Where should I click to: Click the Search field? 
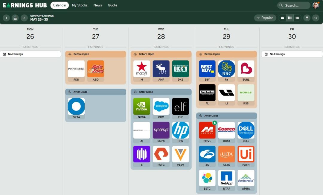pyautogui.click(x=294, y=5)
